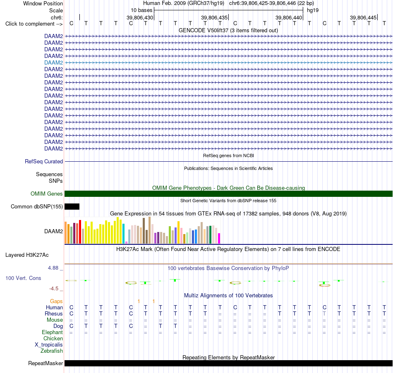Click the -4.5 PhyloP lower scale value
The width and height of the screenshot is (393, 373).
tap(54, 289)
